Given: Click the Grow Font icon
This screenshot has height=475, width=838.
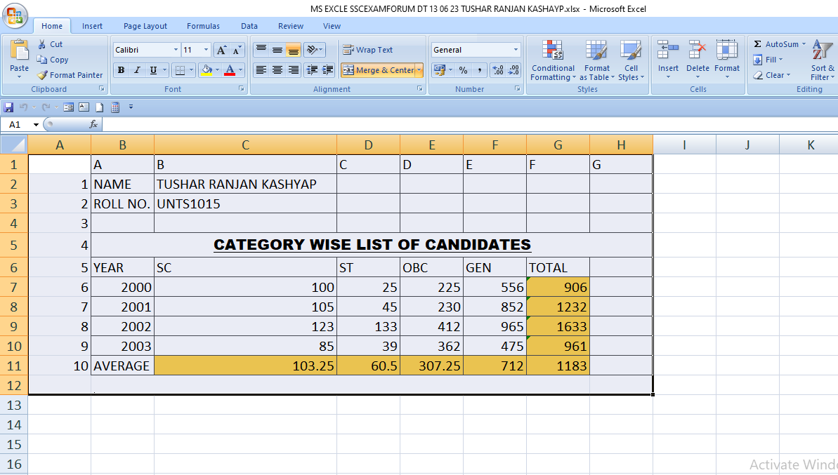Looking at the screenshot, I should click(x=221, y=50).
